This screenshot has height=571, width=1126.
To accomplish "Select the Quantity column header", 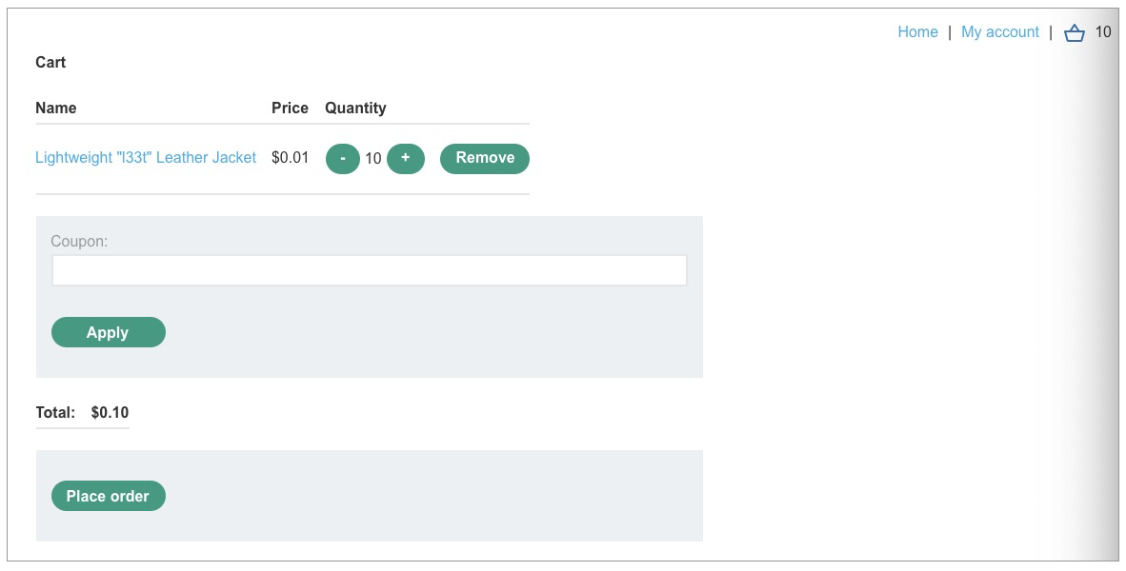I will click(x=355, y=108).
